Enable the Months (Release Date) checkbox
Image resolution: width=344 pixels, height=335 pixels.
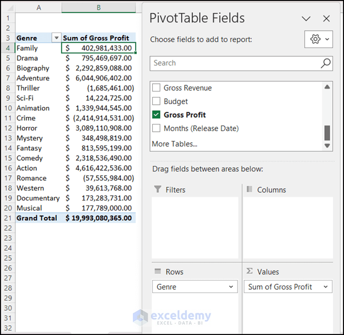[156, 128]
